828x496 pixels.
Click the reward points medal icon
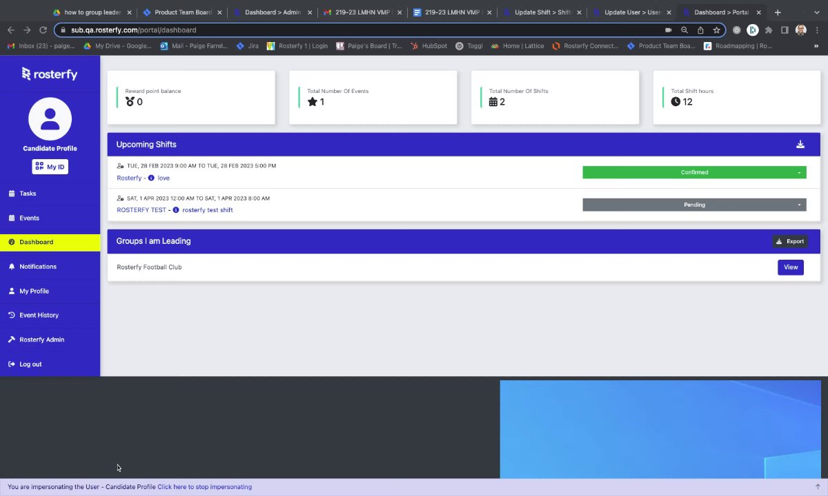point(130,102)
